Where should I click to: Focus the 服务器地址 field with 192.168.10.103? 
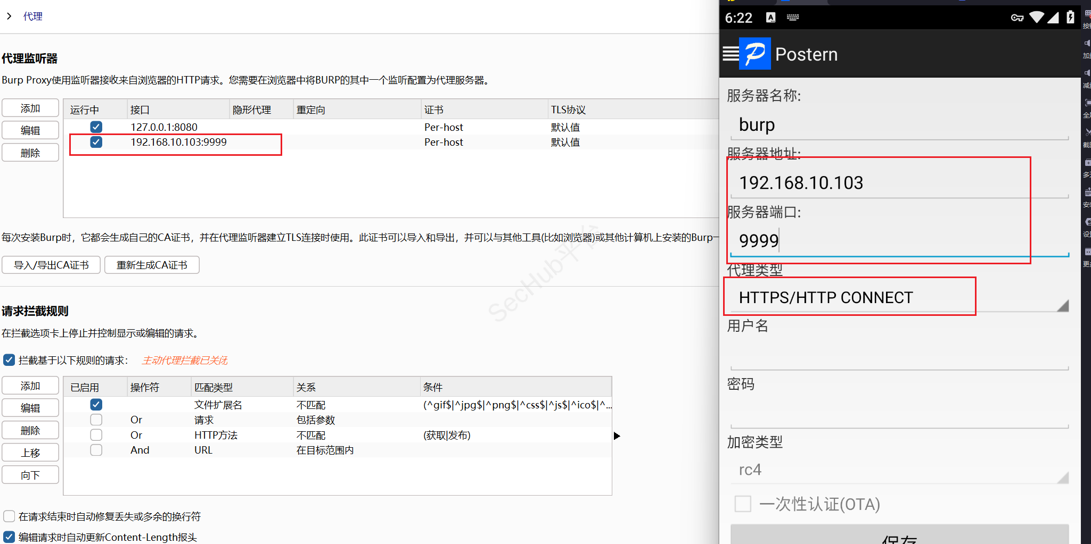900,183
